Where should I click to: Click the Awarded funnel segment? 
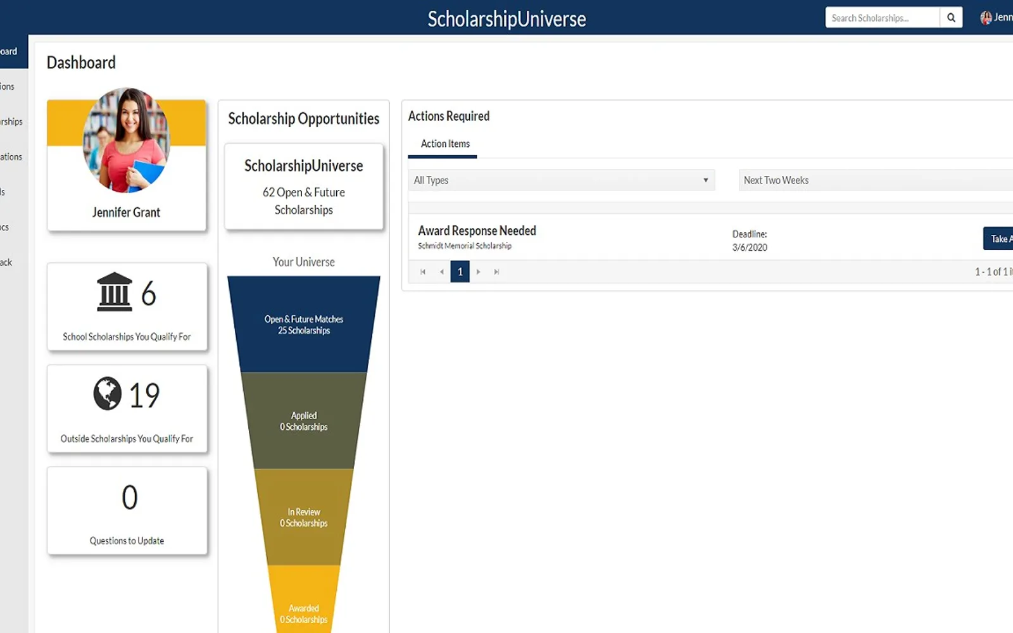[304, 599]
